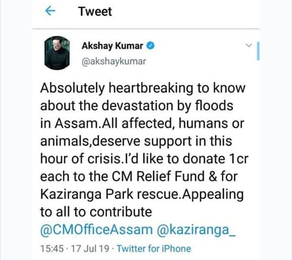This screenshot has width=292, height=260.
Task: Click the 'donate 1cr' text
Action: pos(215,159)
